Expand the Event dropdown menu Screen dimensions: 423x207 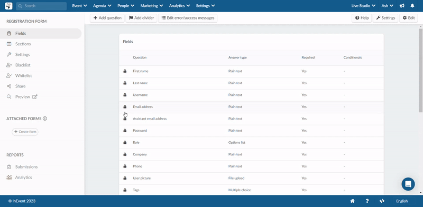point(80,6)
